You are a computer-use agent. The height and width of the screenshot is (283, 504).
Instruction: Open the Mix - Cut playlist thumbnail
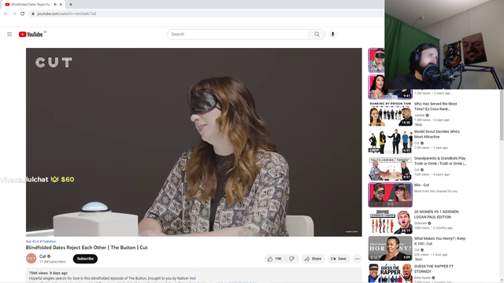tap(391, 195)
